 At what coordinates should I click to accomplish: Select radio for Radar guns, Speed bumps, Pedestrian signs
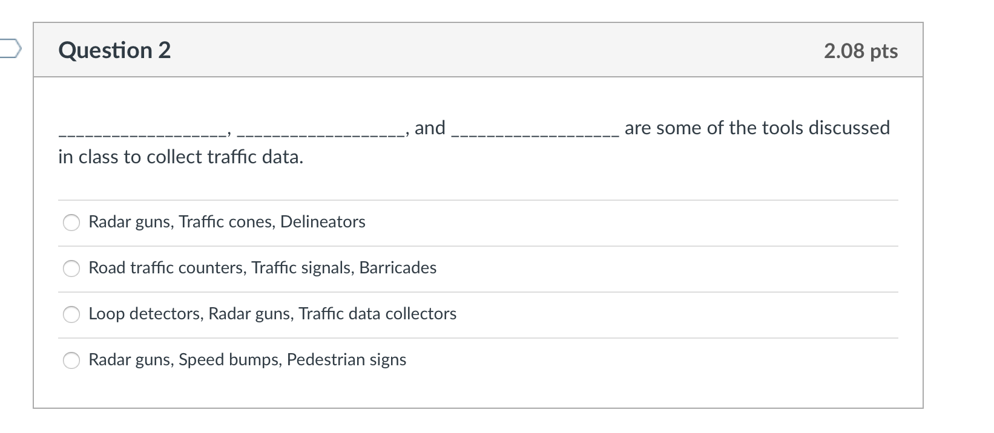71,360
